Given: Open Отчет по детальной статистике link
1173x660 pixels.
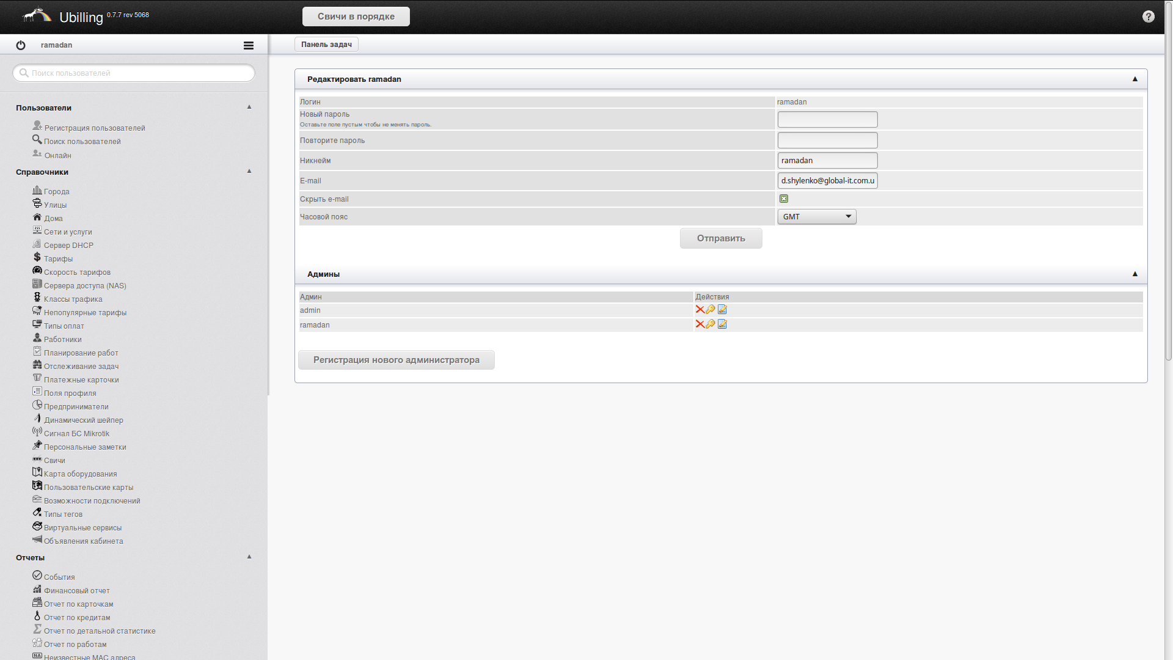Looking at the screenshot, I should point(100,631).
